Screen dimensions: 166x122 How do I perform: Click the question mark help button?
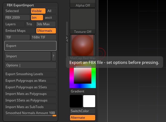coord(54,56)
